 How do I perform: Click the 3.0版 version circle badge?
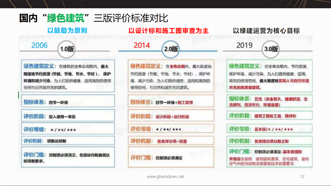(x=271, y=49)
